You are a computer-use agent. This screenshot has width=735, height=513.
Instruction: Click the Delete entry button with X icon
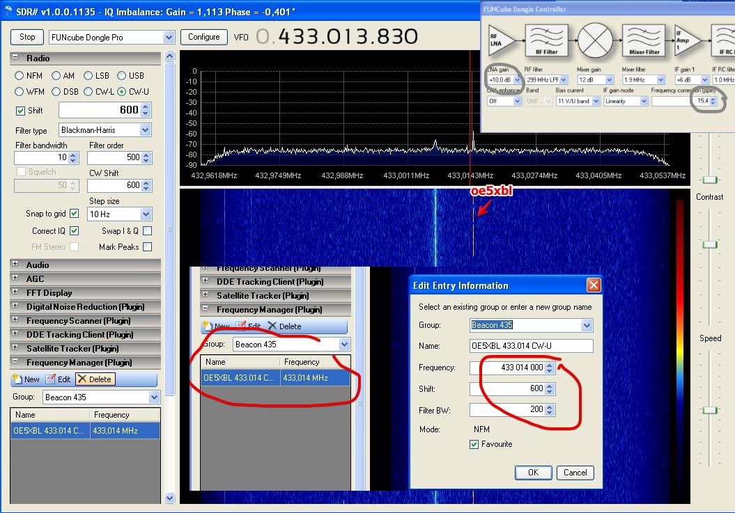(x=95, y=379)
